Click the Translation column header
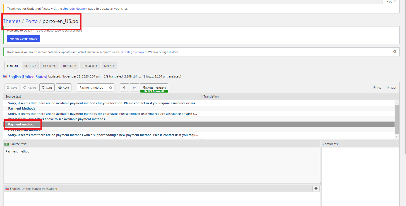406x206 pixels. point(300,96)
